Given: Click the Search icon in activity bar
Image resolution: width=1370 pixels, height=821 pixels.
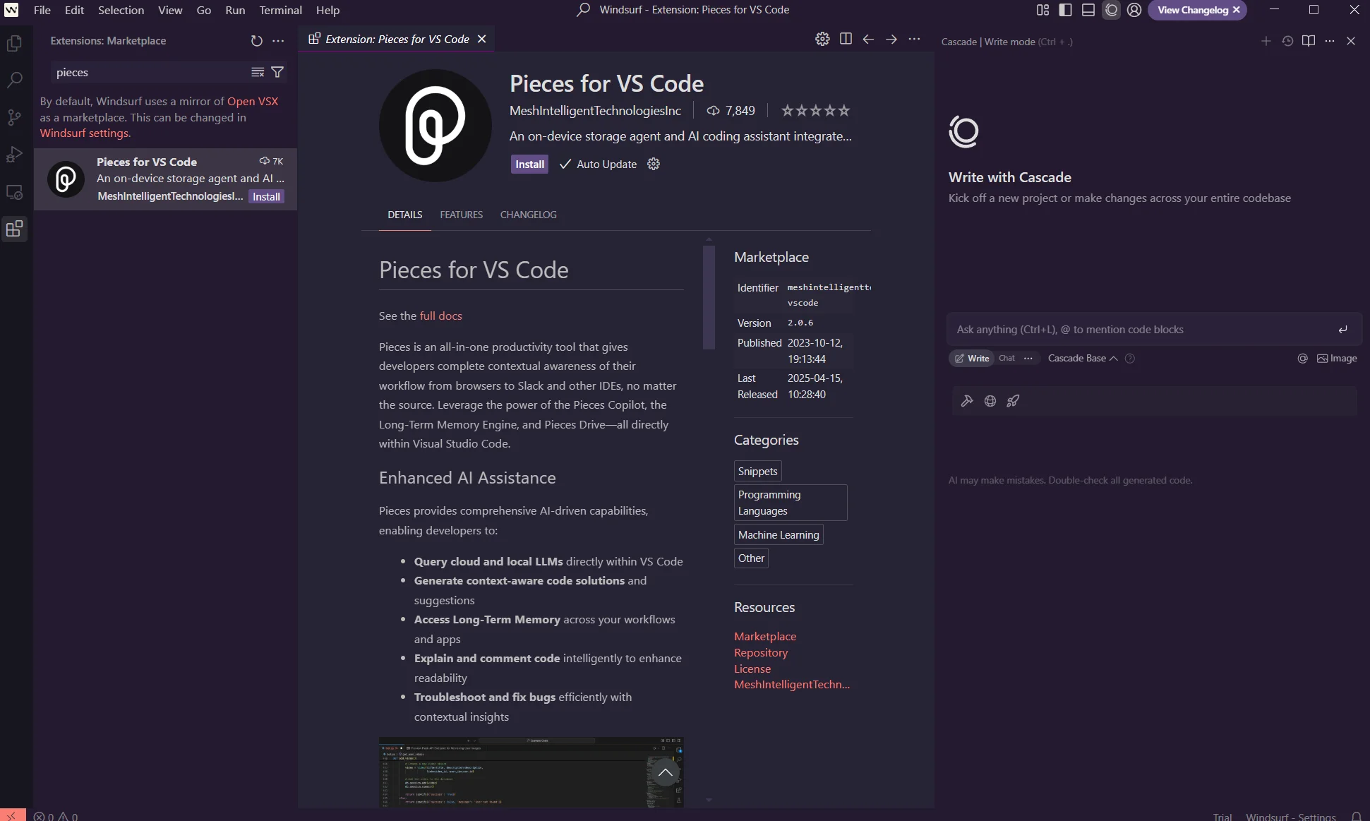Looking at the screenshot, I should point(14,80).
